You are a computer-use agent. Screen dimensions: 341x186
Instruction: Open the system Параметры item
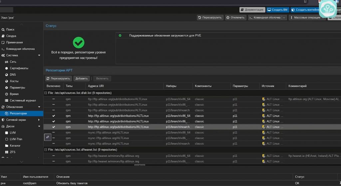[x=17, y=88]
